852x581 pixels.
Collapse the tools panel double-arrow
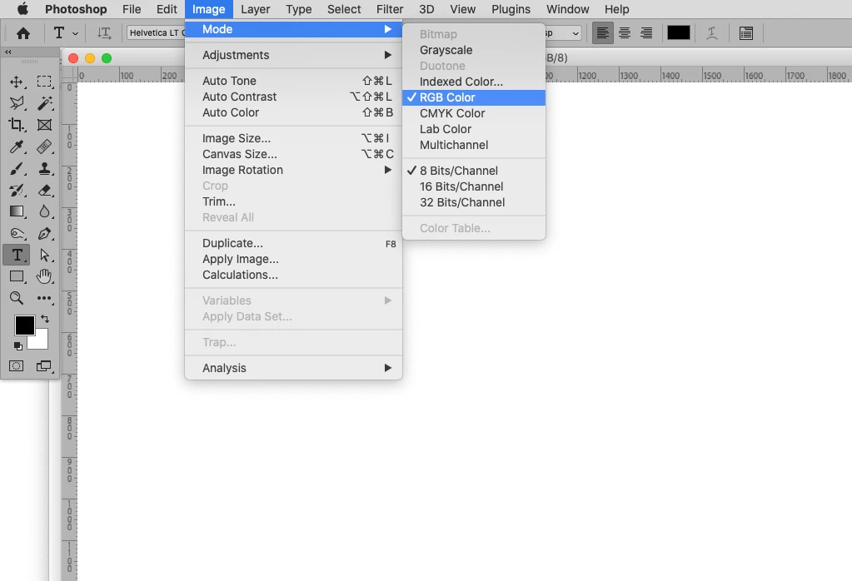point(8,52)
